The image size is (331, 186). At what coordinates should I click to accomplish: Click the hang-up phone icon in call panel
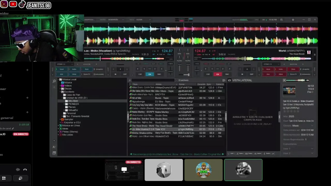[25, 169]
